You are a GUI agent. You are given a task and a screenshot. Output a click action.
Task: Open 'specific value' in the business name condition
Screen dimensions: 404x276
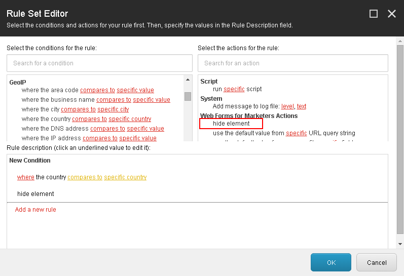[151, 100]
